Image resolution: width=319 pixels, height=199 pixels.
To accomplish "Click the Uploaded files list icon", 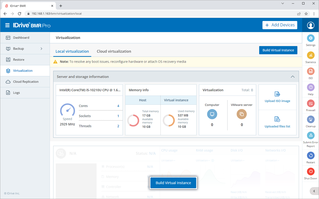I will pos(277,119).
